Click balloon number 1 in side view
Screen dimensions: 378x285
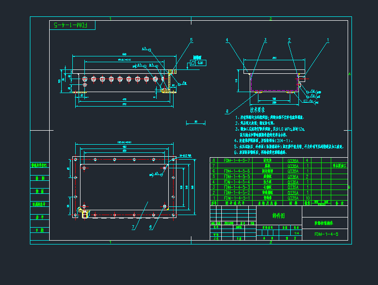pyautogui.click(x=328, y=40)
